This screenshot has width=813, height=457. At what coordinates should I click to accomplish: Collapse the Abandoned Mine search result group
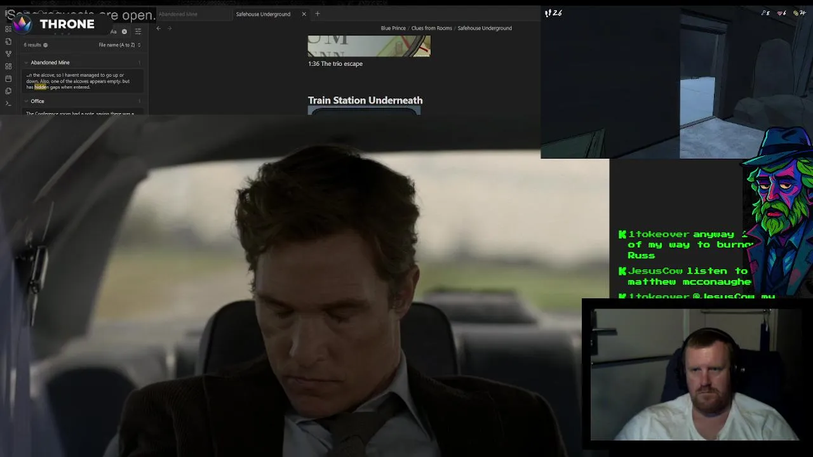pyautogui.click(x=27, y=62)
